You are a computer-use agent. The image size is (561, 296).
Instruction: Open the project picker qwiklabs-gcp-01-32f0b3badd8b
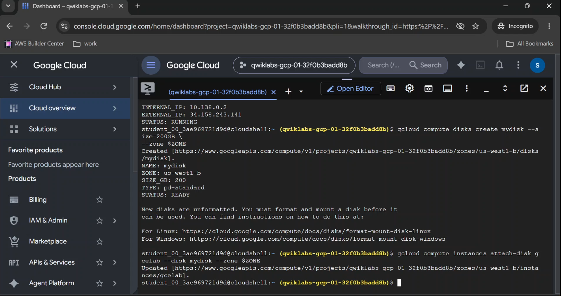(x=294, y=65)
